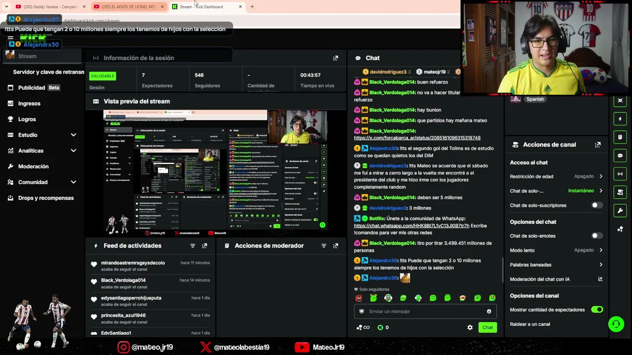The height and width of the screenshot is (355, 632).
Task: Click Raidear a un canal
Action: pyautogui.click(x=530, y=324)
